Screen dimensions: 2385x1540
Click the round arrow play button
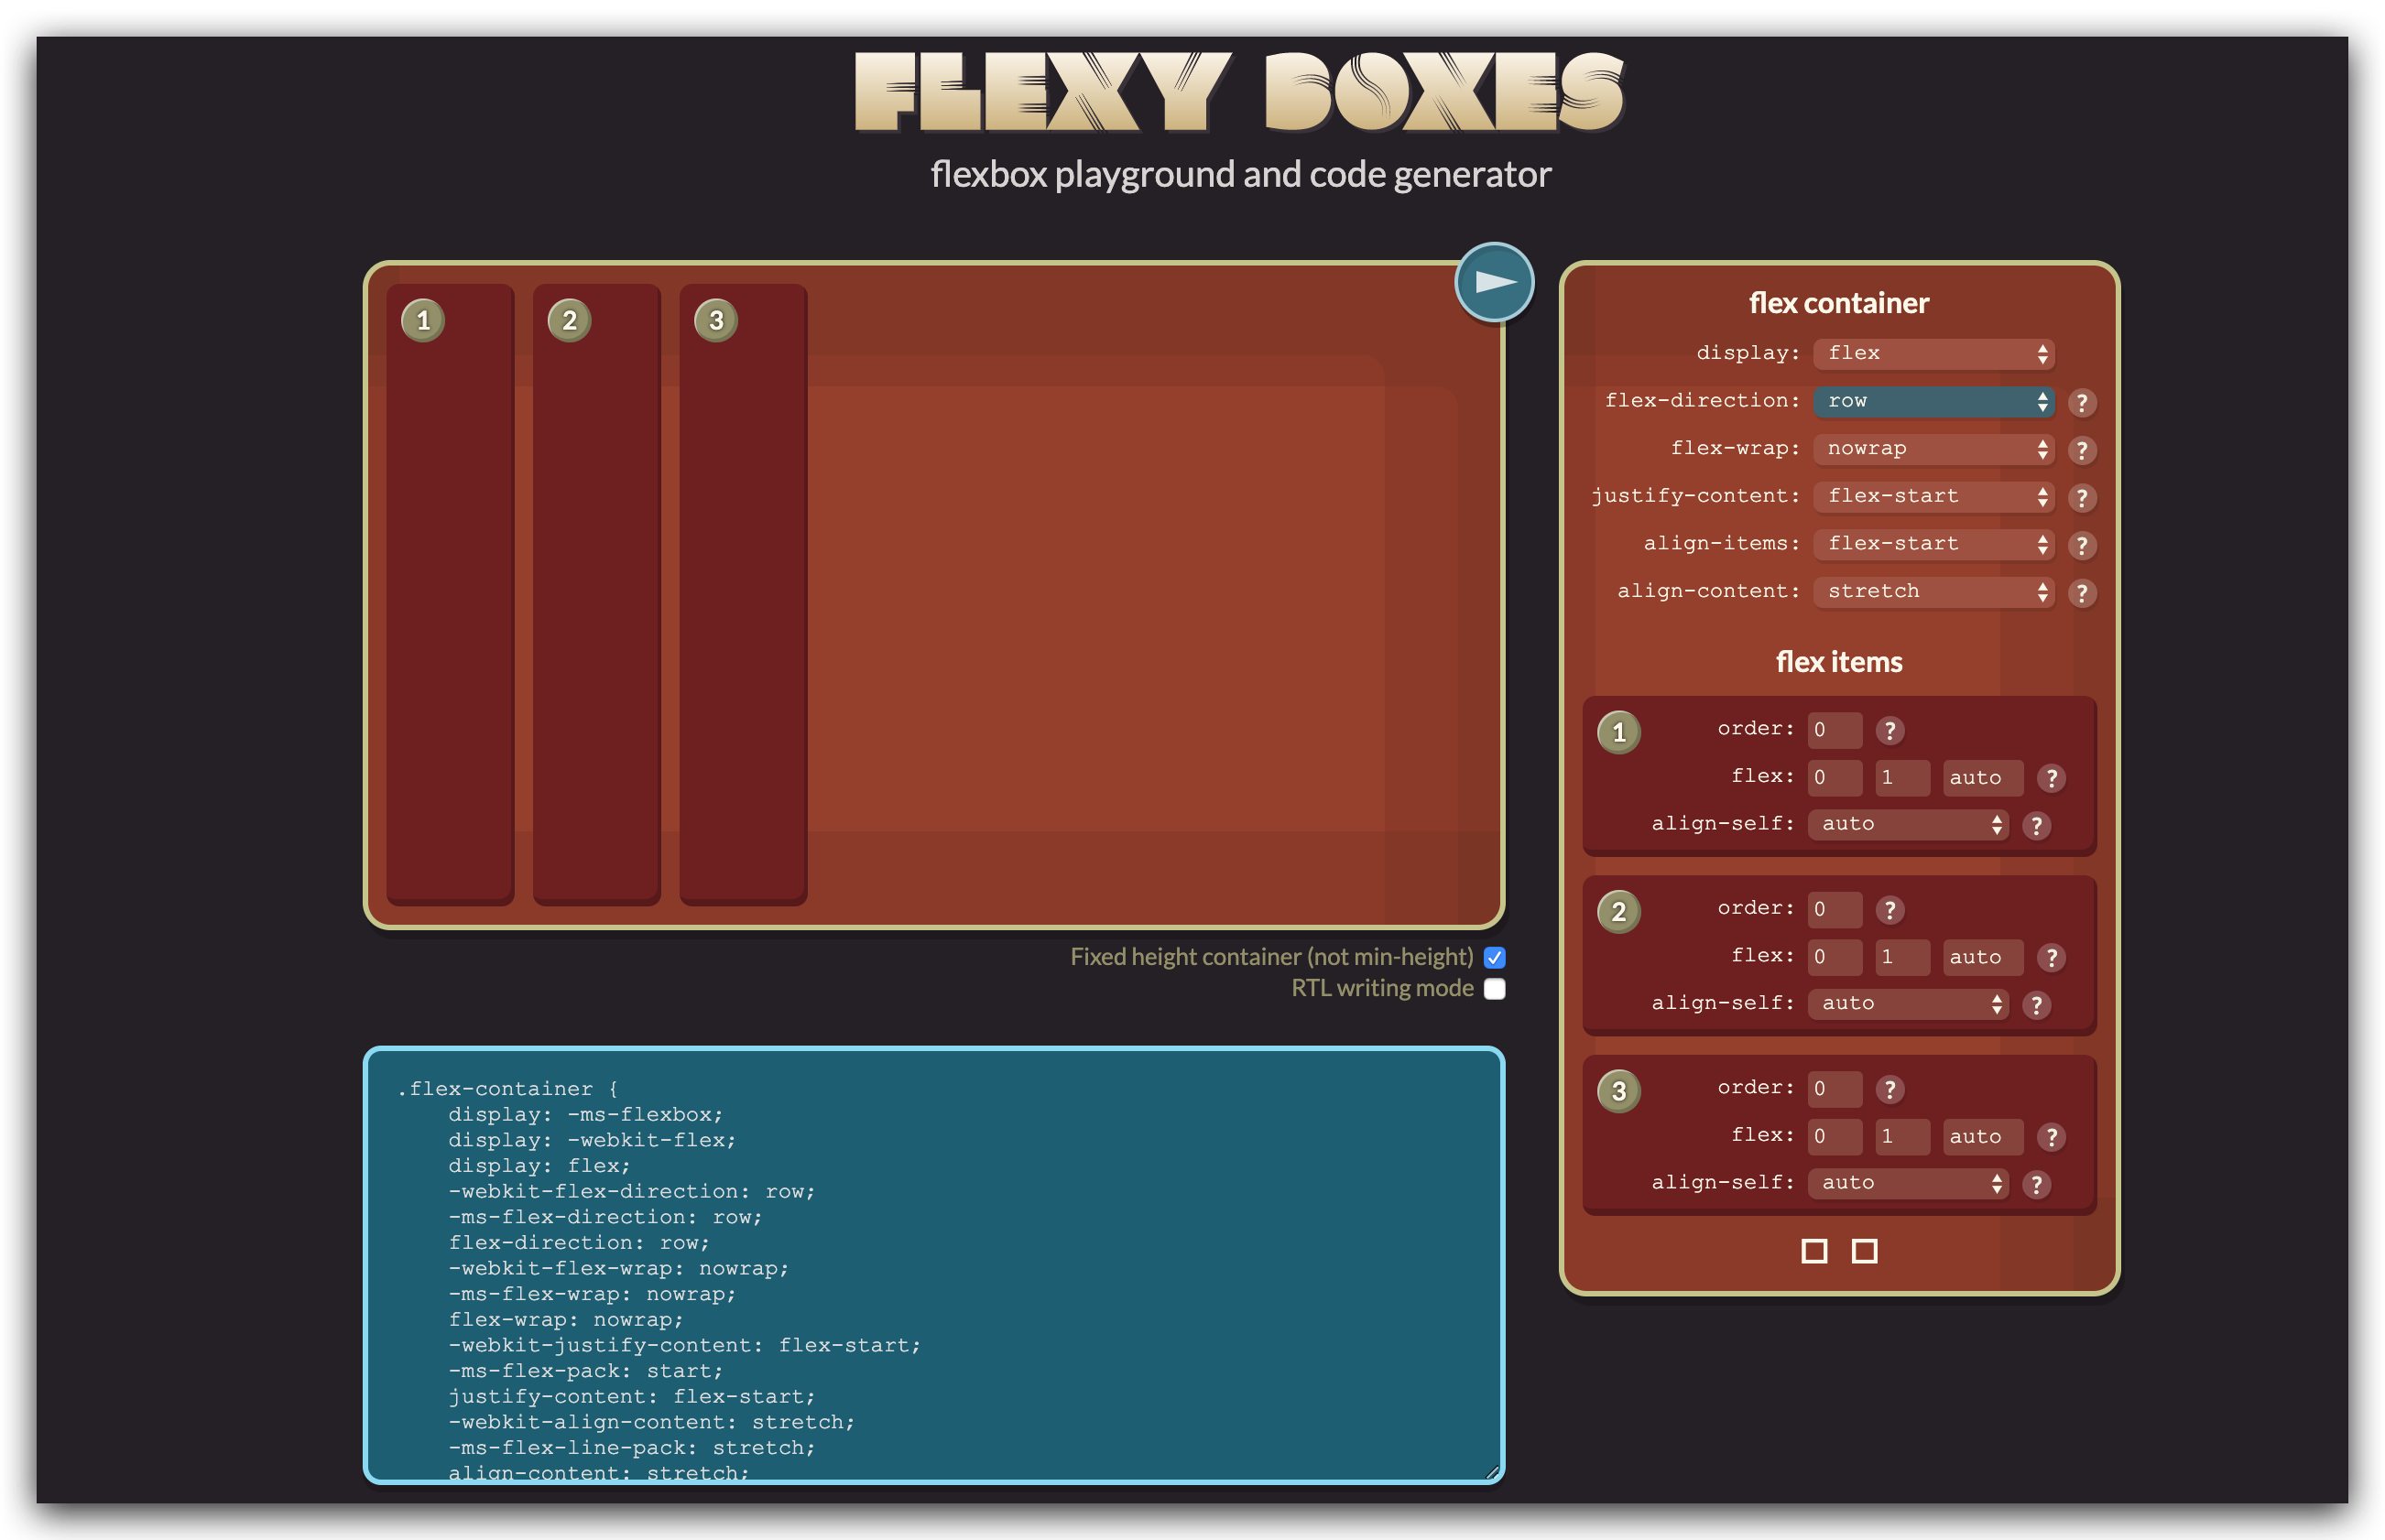(1494, 282)
